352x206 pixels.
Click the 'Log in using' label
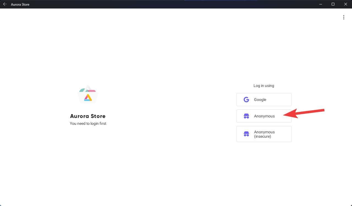coord(264,86)
